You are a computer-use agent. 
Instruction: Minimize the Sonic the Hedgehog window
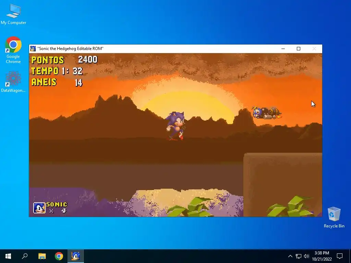(x=283, y=49)
